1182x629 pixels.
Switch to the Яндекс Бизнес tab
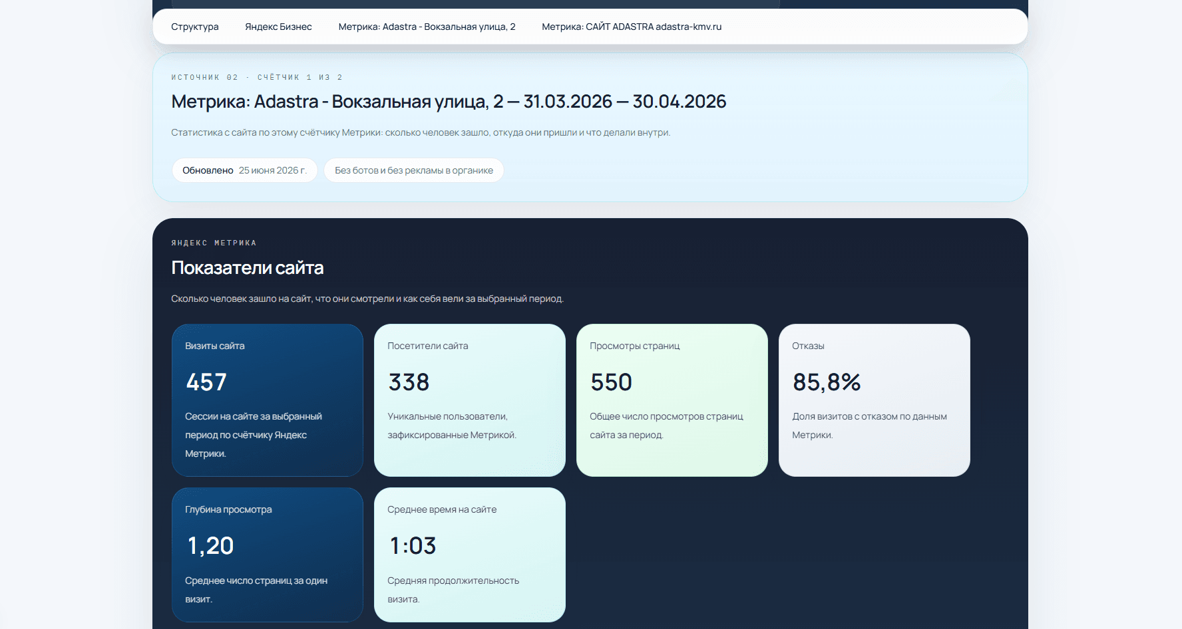278,27
